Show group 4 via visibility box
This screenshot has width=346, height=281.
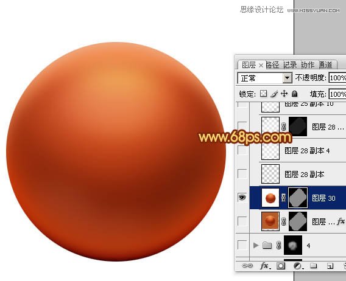pos(242,245)
